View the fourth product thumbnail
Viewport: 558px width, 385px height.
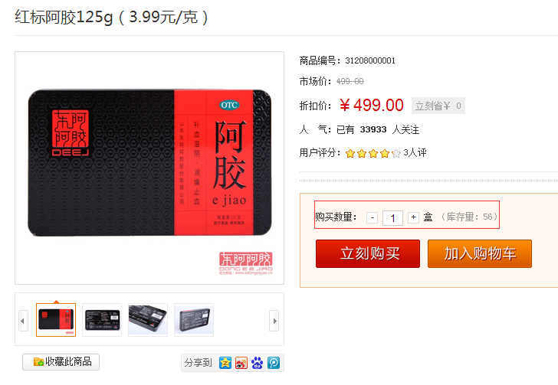[x=194, y=320]
